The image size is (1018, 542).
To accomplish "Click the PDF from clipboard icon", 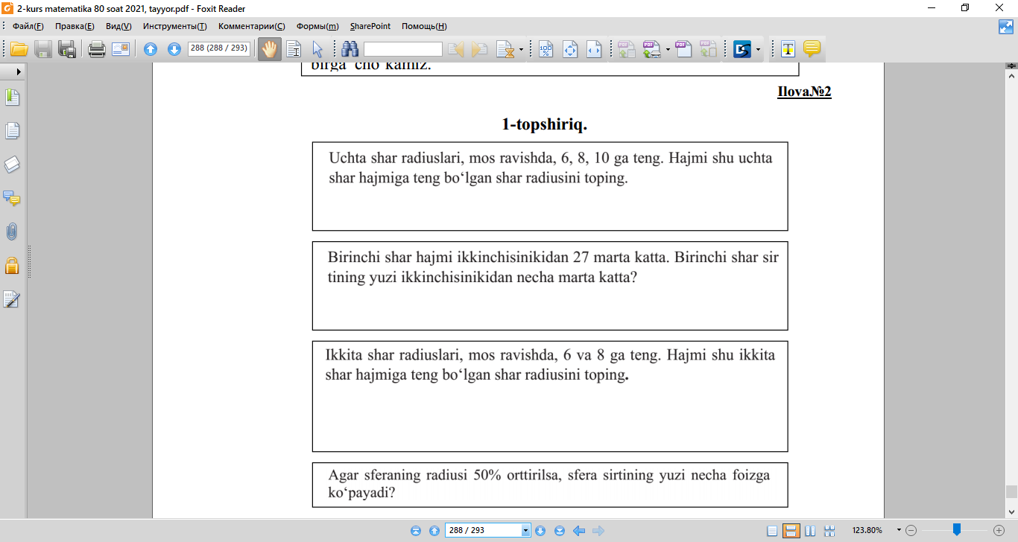I will point(708,50).
